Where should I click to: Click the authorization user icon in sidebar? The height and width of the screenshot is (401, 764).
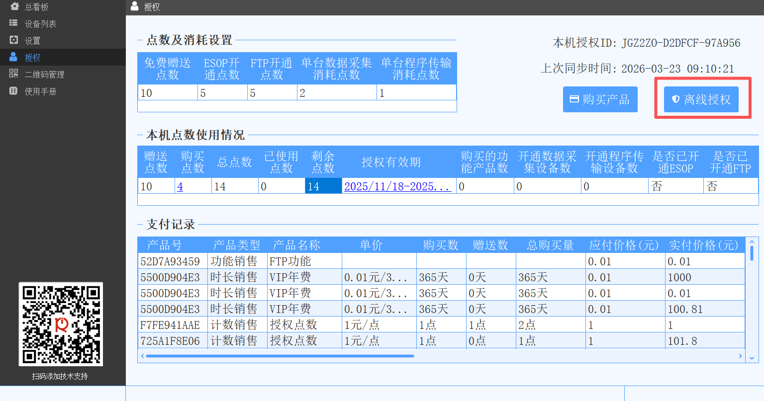13,57
